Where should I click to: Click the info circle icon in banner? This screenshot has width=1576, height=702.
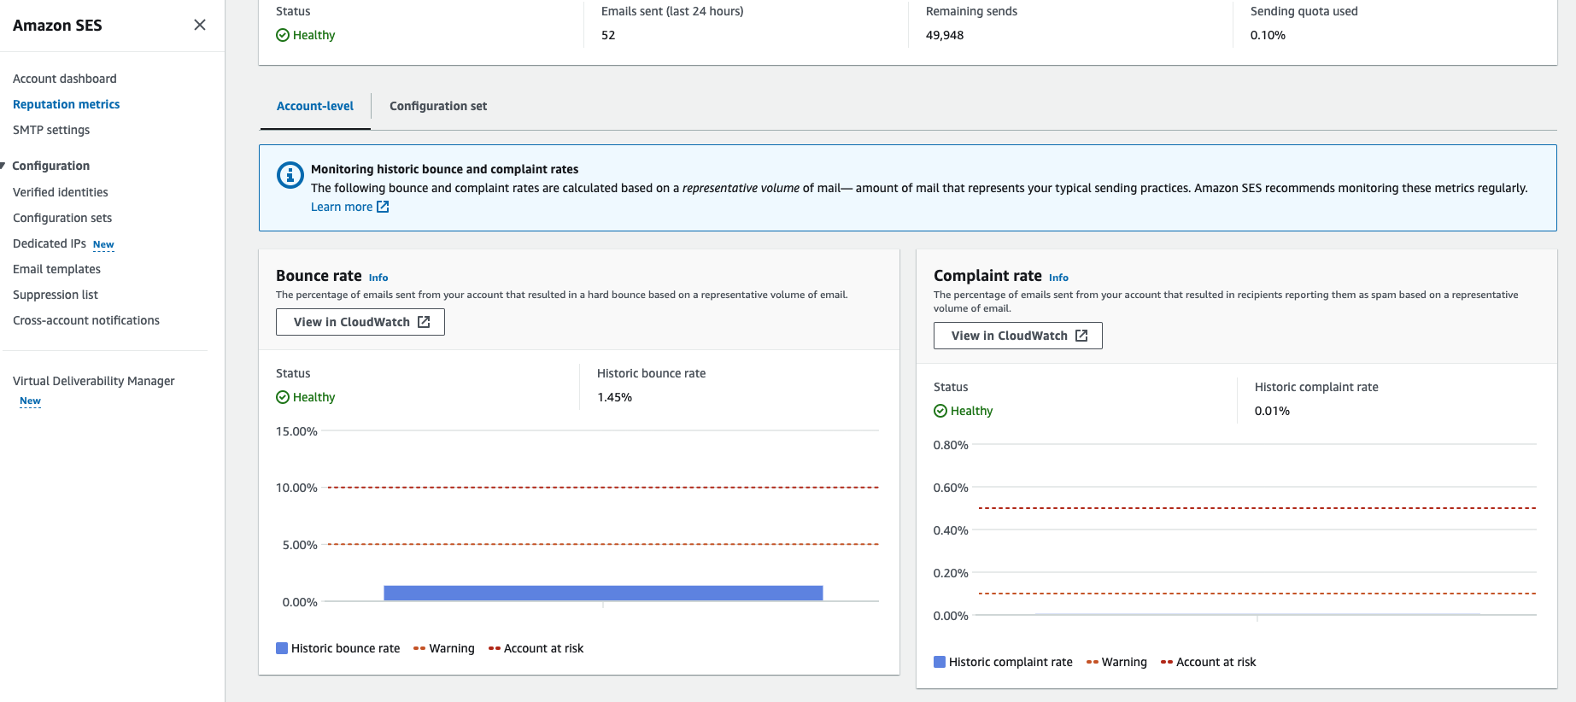point(290,175)
